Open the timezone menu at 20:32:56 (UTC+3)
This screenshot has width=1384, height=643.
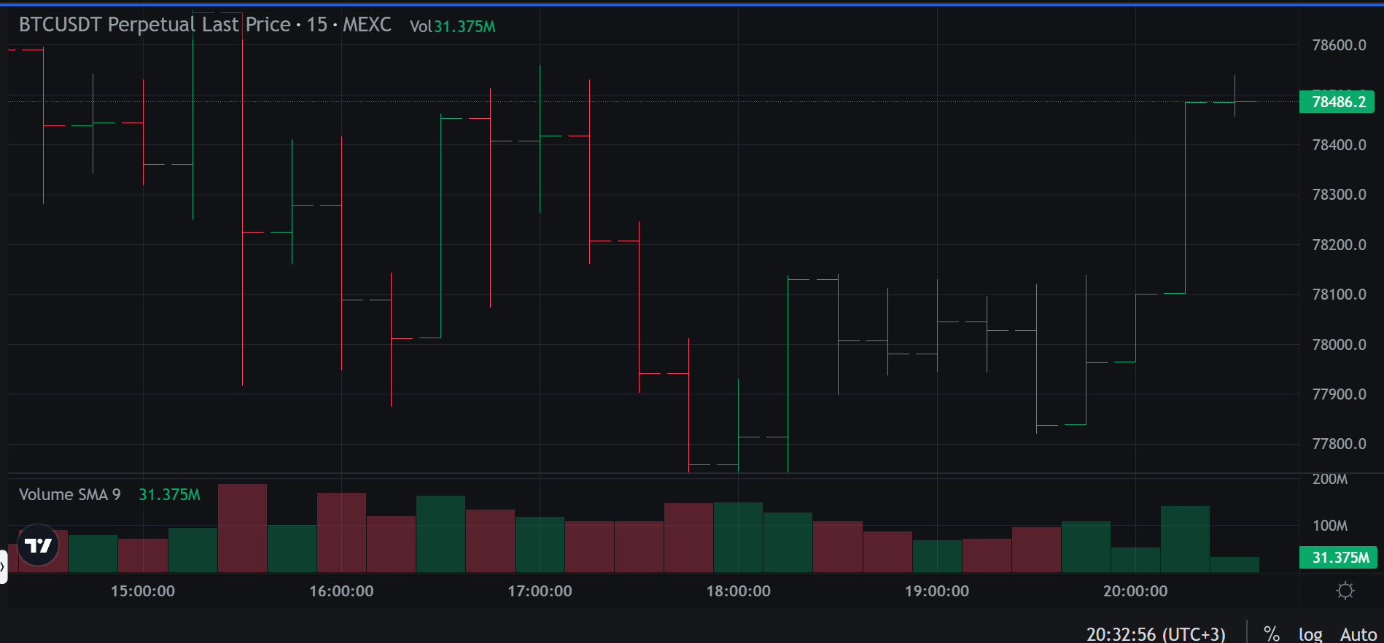point(1156,634)
